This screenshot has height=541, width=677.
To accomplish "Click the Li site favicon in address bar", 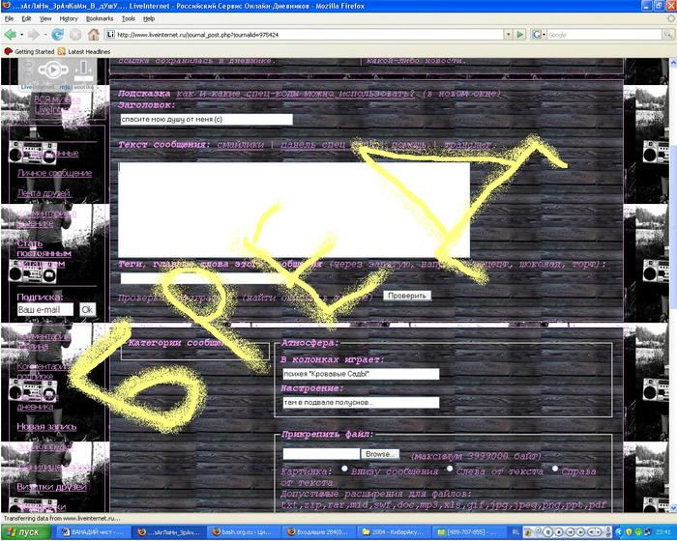I will (111, 35).
